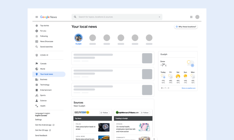Switch weather units to Fahrenheit
Image resolution: width=234 pixels, height=140 pixels.
point(165,88)
